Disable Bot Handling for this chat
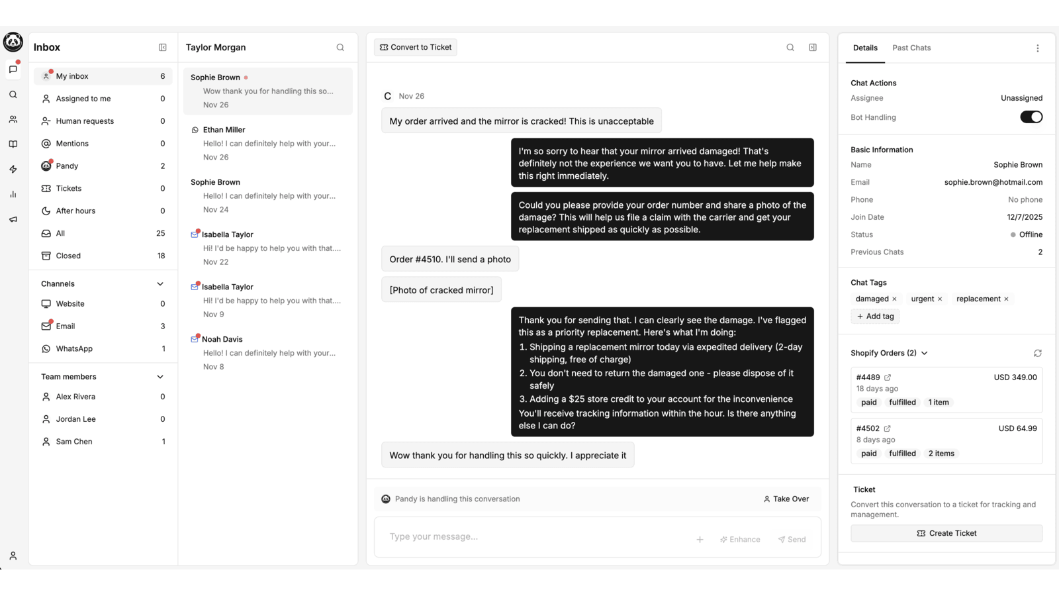The image size is (1059, 596). pos(1031,117)
